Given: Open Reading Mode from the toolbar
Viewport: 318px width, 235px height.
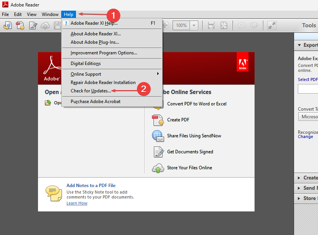Looking at the screenshot, I should point(271,25).
